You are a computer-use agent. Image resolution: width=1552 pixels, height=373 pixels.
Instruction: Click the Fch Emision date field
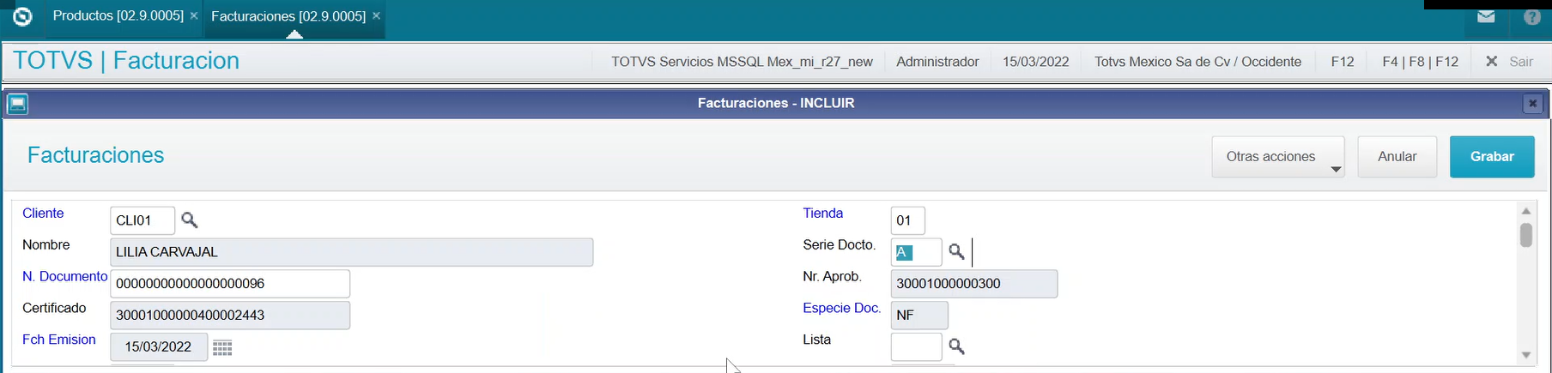coord(159,347)
